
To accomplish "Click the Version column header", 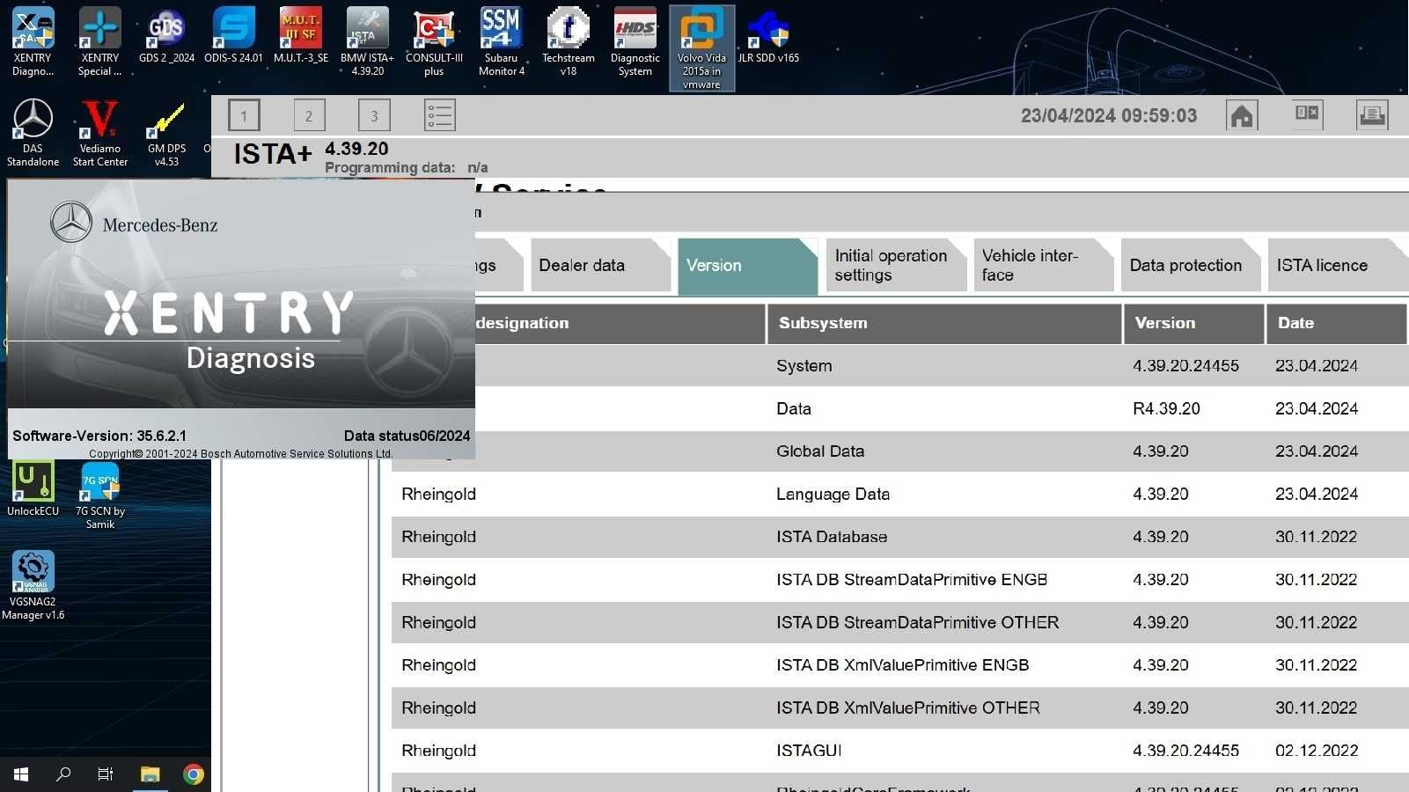I will (1193, 323).
